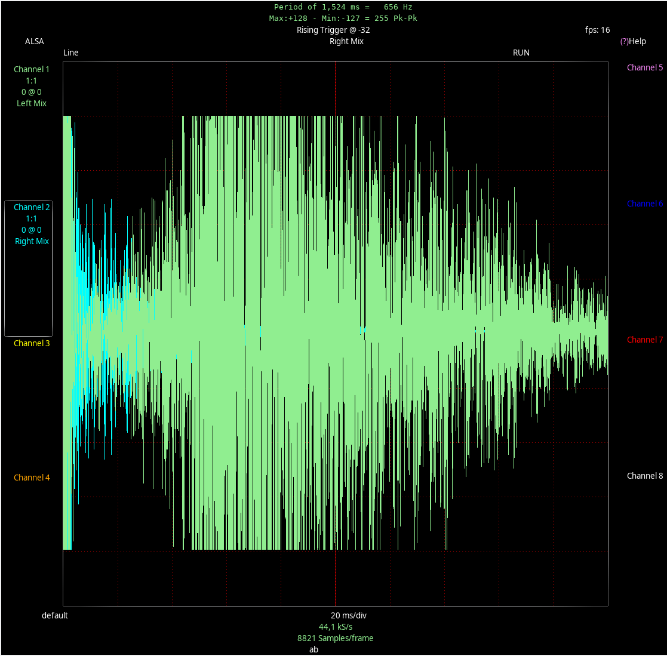Click Channel 2 scale 1:1
This screenshot has width=667, height=656.
(32, 218)
